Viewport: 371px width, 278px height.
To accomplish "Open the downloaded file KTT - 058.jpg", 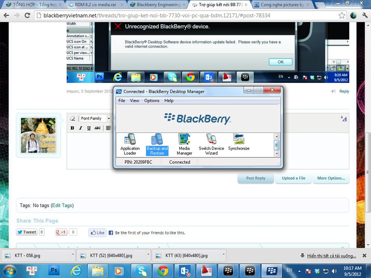I will [35, 255].
